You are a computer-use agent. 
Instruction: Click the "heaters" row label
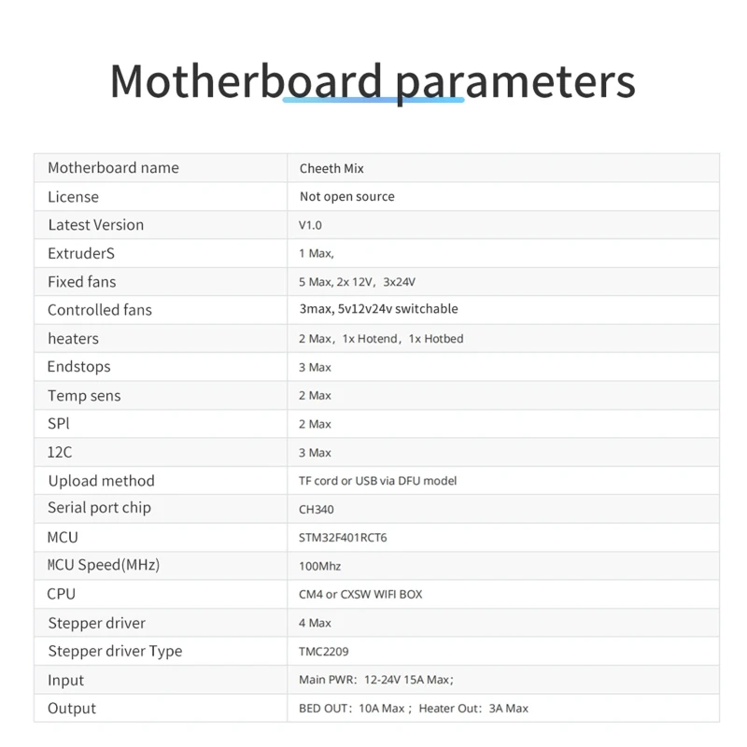(73, 339)
